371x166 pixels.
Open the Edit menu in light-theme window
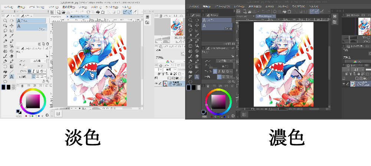22,7
